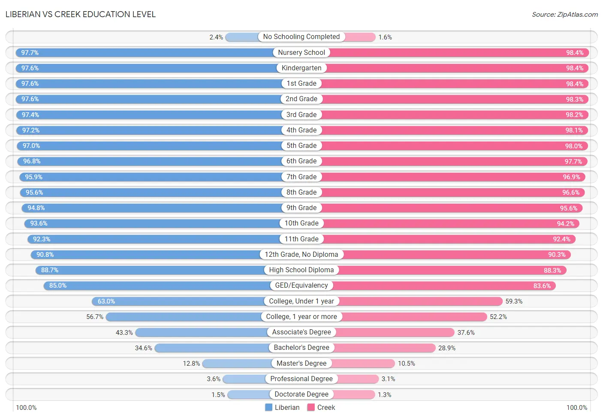The height and width of the screenshot is (418, 603).
Task: Click the chart title Liberian vs Creek
Action: 81,14
